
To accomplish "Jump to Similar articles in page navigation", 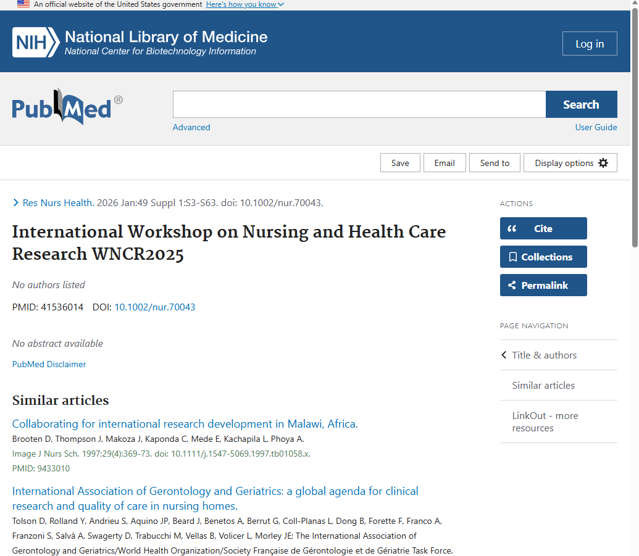I will 543,385.
